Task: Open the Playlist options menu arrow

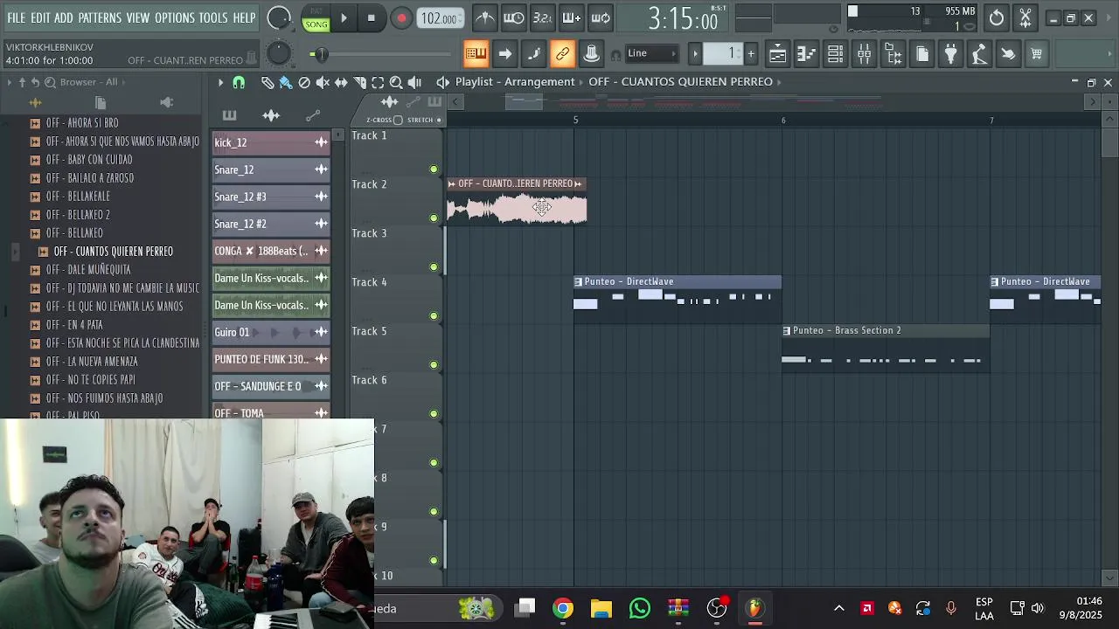Action: pos(220,82)
